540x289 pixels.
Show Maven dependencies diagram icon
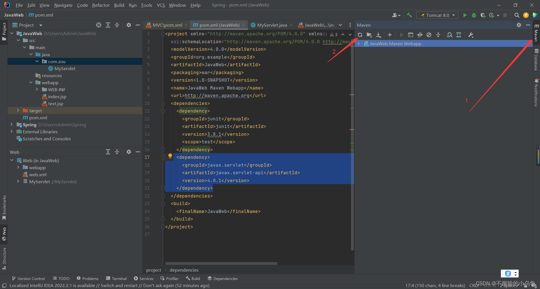459,35
